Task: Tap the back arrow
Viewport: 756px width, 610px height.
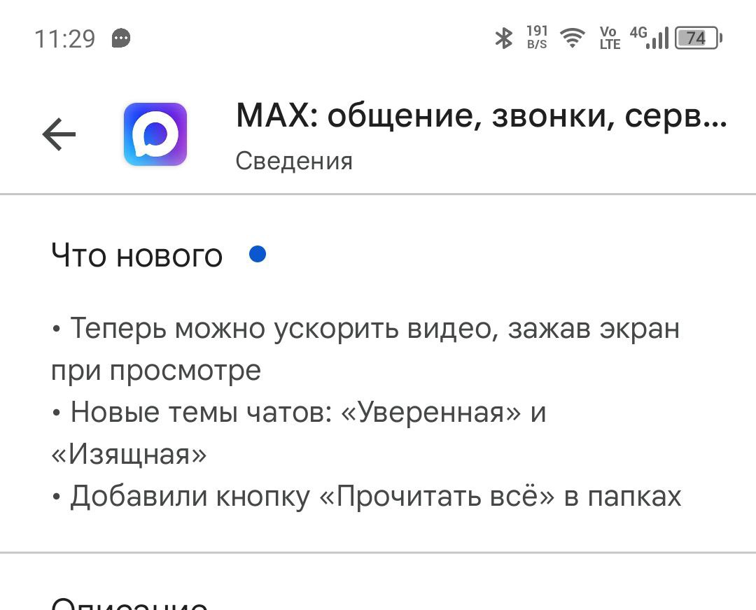Action: point(59,134)
